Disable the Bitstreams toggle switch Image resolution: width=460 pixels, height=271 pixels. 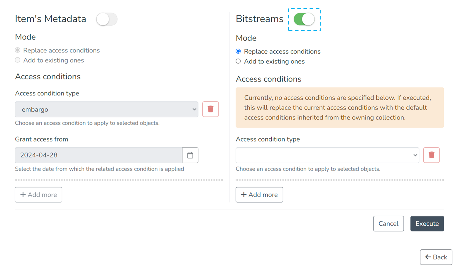(x=304, y=19)
